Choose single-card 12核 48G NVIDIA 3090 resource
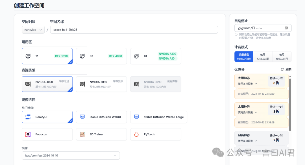The image size is (305, 165). click(x=47, y=84)
